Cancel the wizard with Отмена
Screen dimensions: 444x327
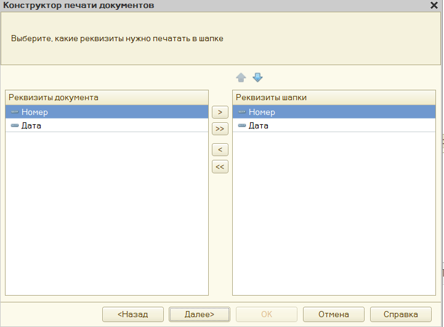tap(334, 314)
